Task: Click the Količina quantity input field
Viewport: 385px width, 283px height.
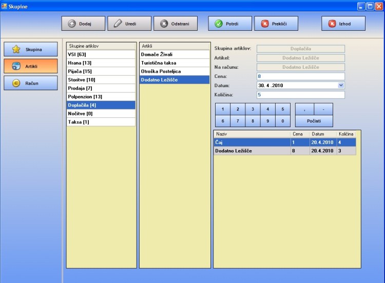Action: click(x=300, y=94)
